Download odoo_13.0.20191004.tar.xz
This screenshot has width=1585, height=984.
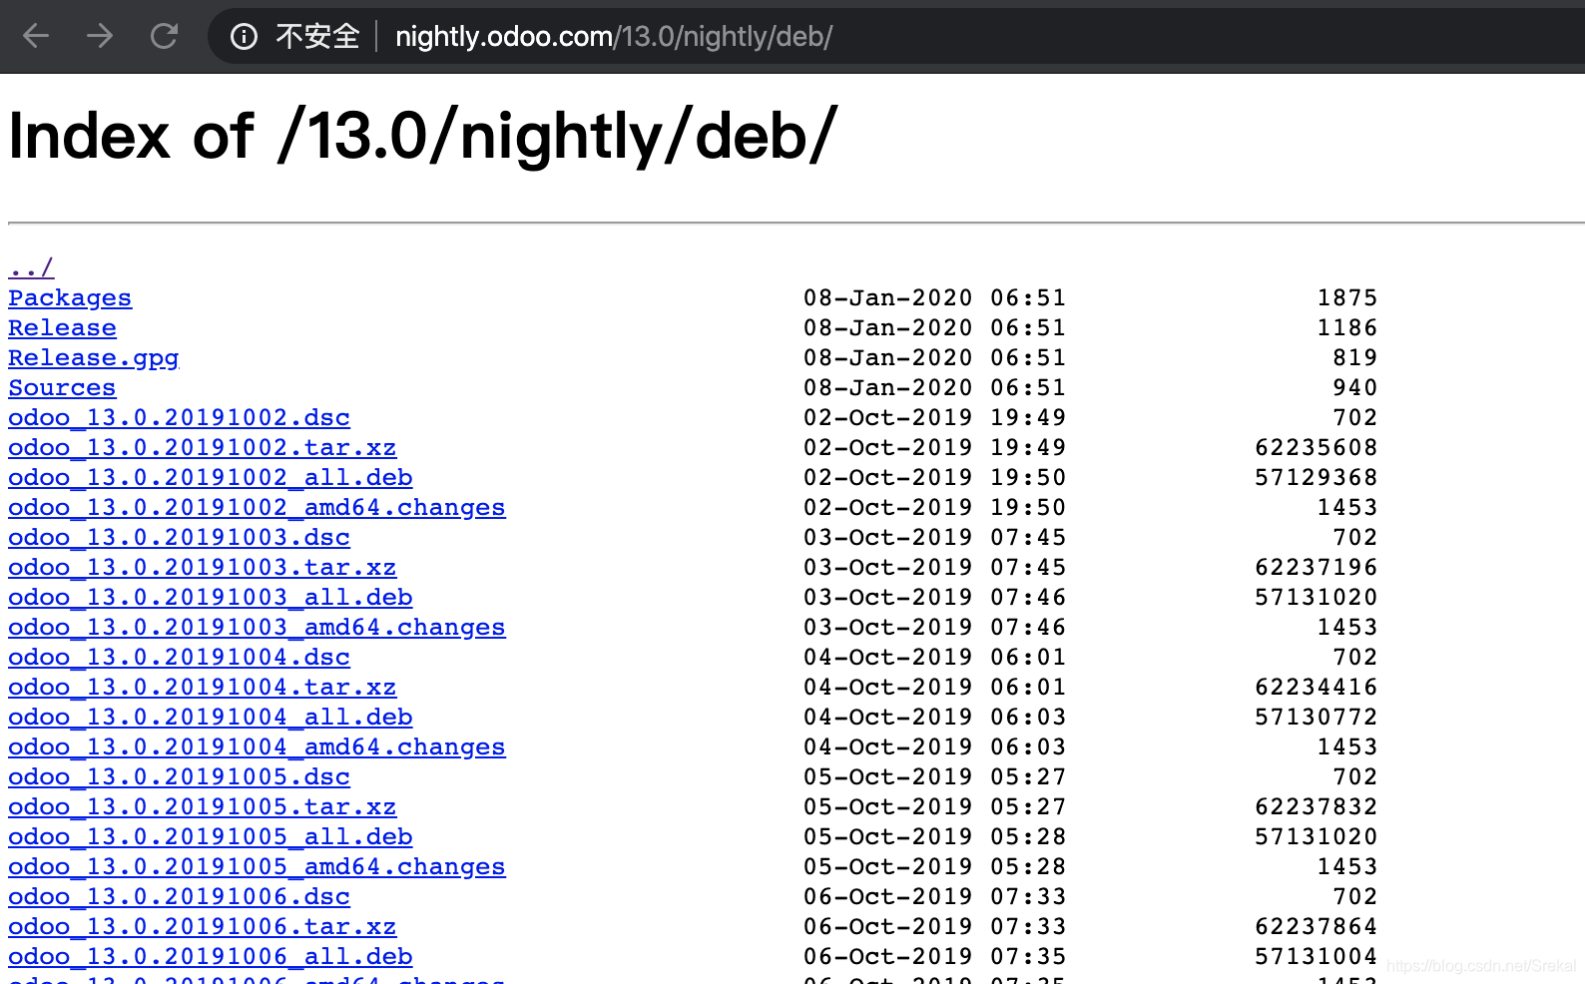(203, 687)
